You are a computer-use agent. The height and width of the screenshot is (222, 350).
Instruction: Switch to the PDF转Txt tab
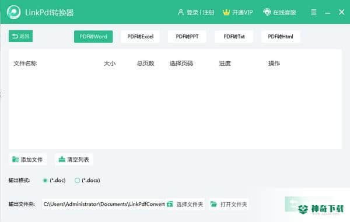[x=234, y=37]
